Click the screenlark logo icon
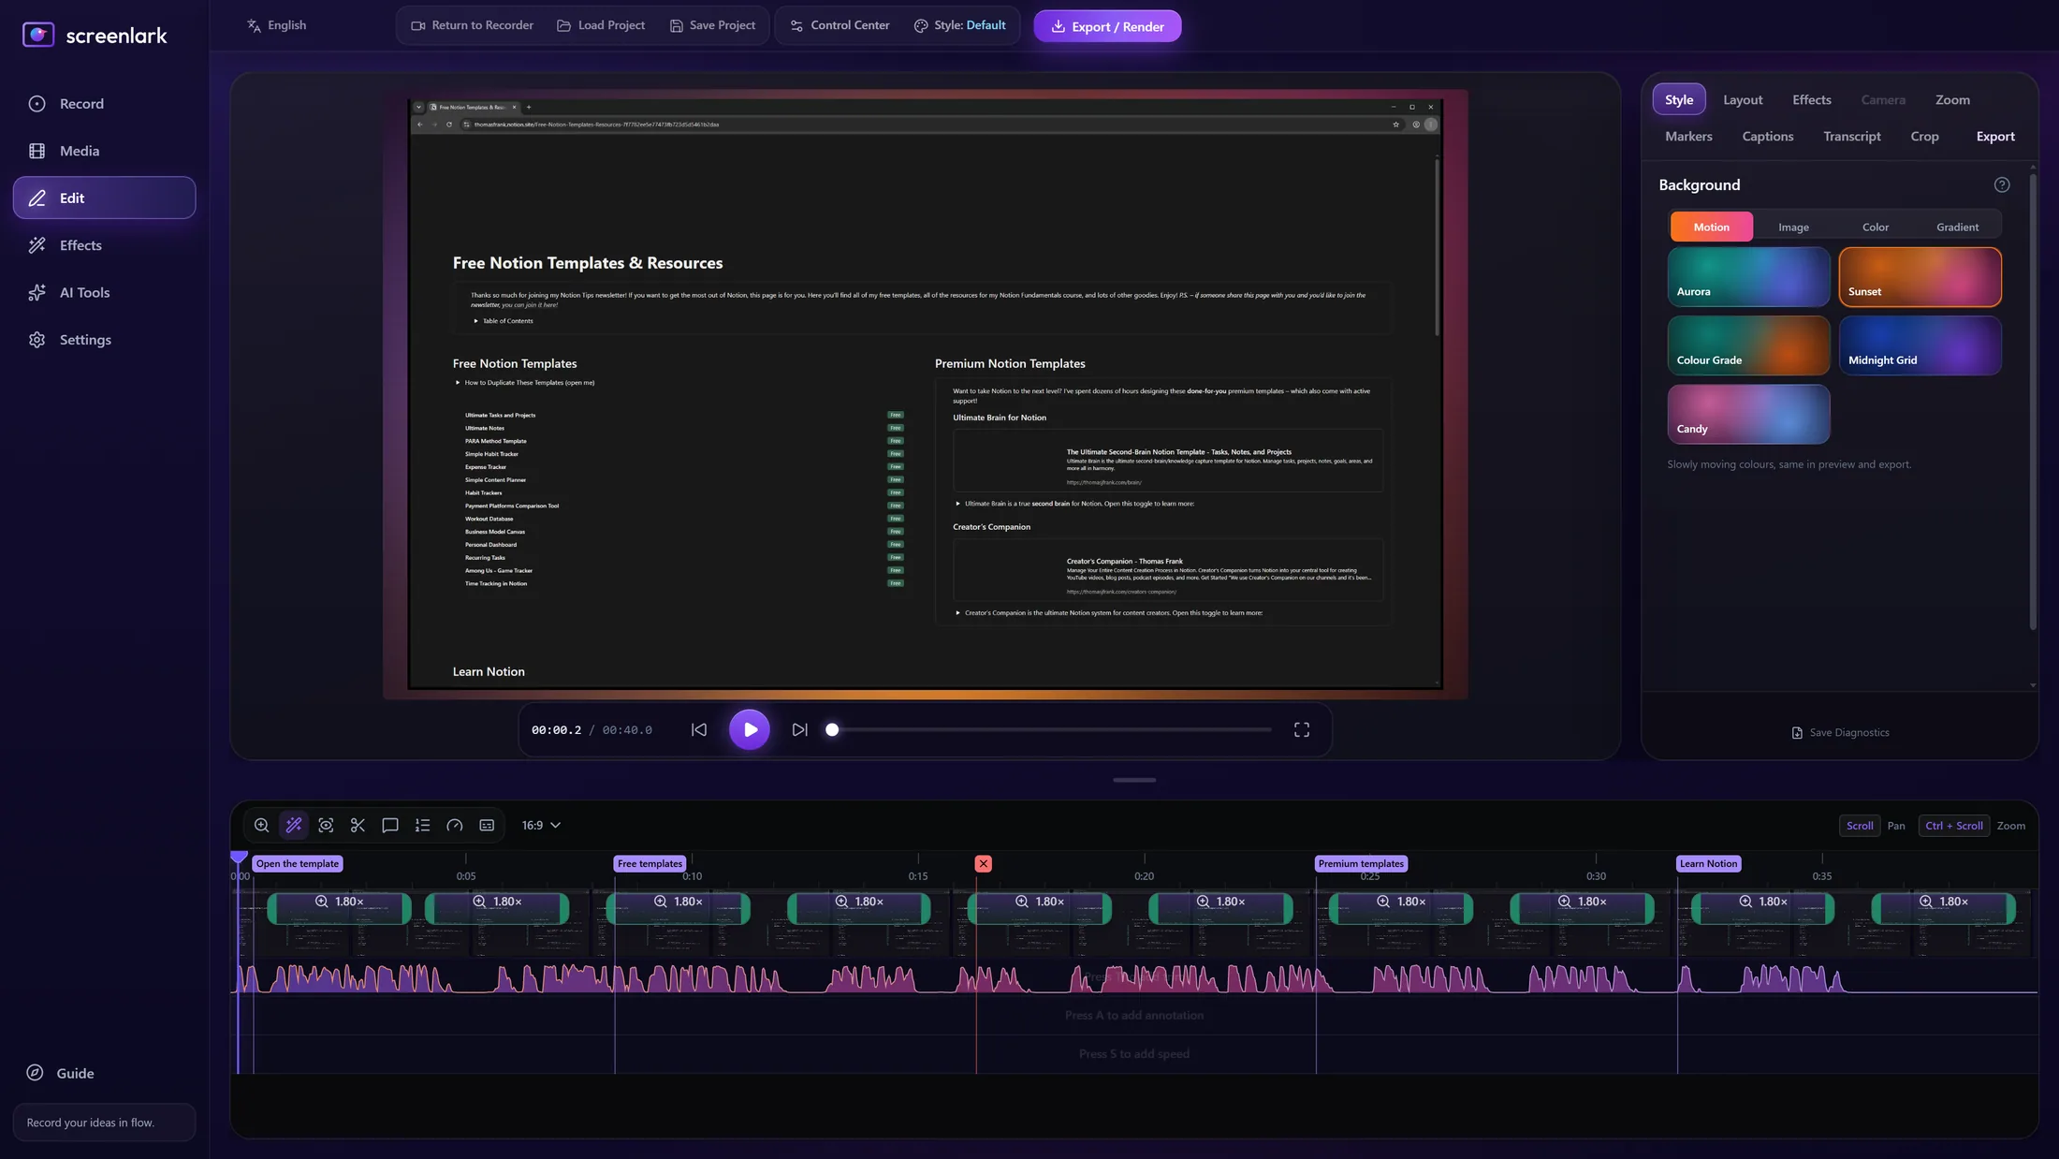The height and width of the screenshot is (1159, 2059). coord(38,35)
